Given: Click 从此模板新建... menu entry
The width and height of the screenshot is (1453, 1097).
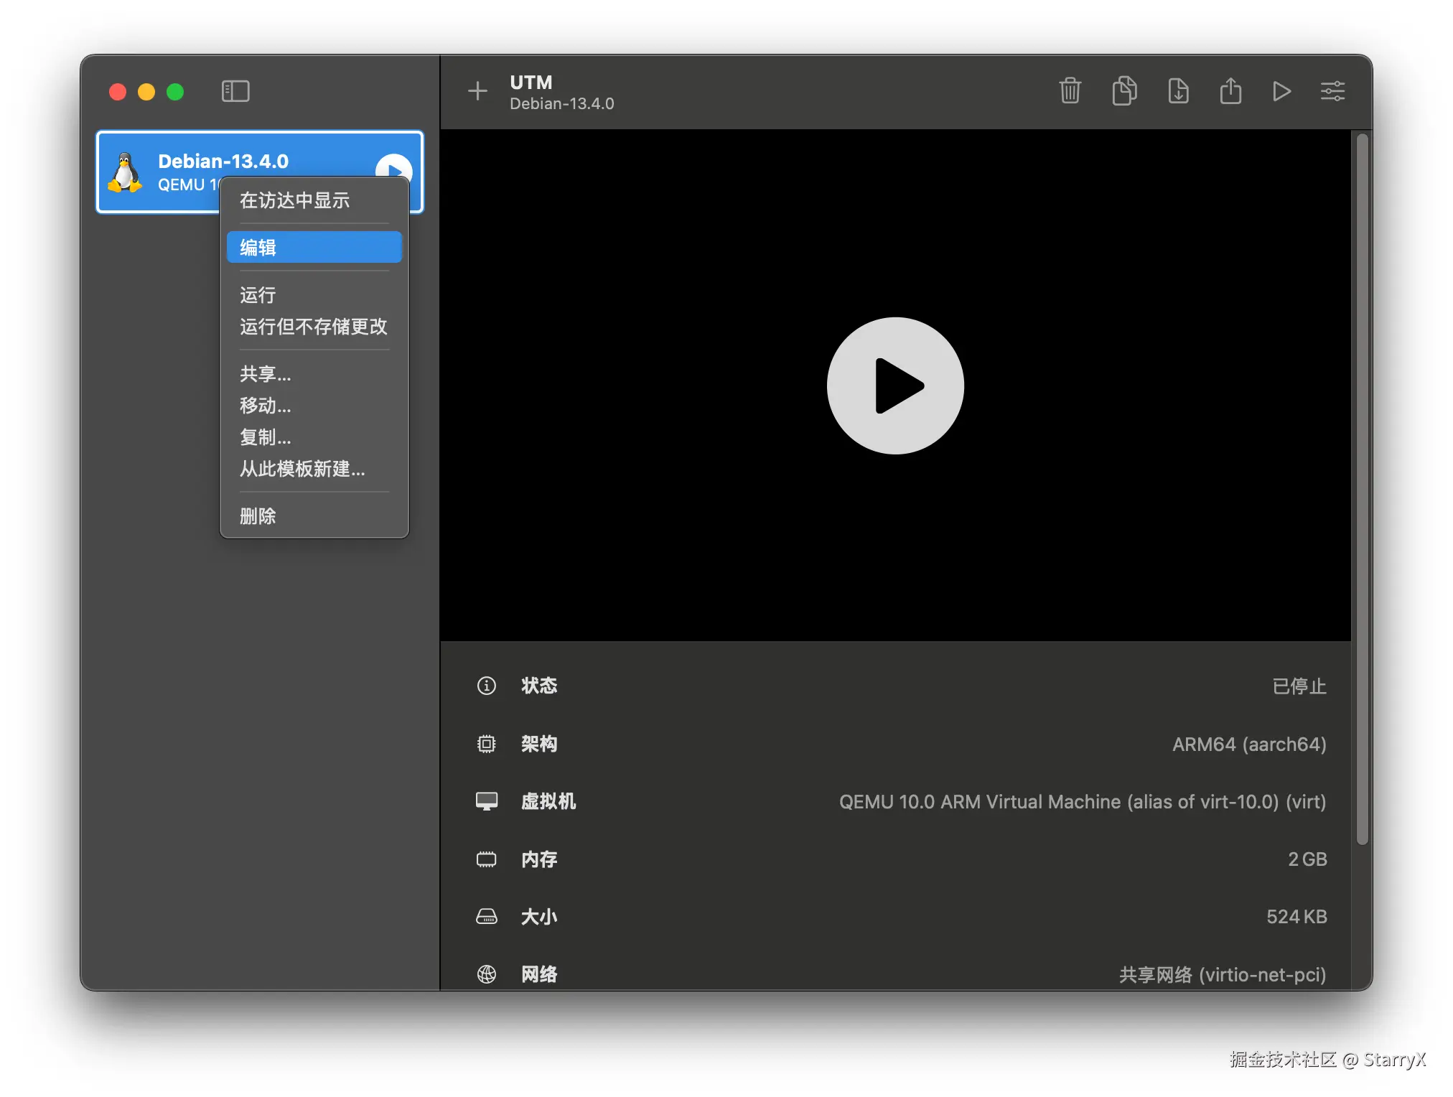Looking at the screenshot, I should [302, 469].
